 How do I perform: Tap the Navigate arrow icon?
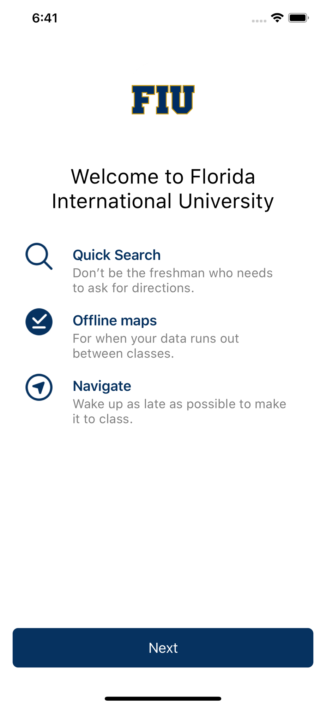pyautogui.click(x=39, y=387)
